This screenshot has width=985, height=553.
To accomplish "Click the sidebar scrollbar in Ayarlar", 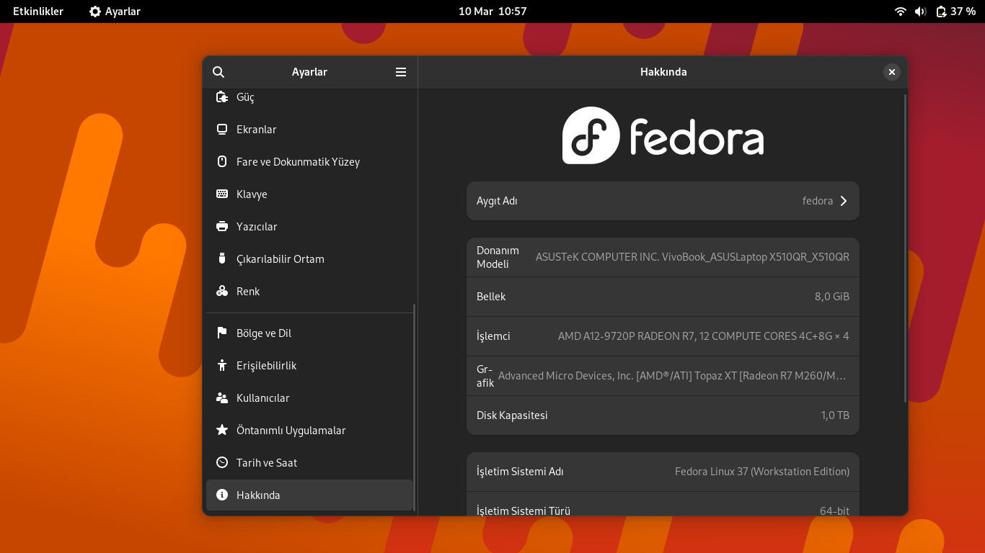I will tap(415, 407).
